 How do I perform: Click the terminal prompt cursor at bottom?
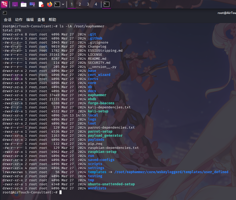click(x=61, y=192)
